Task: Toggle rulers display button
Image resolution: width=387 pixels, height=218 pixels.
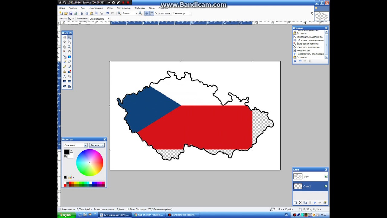Action: coord(151,13)
